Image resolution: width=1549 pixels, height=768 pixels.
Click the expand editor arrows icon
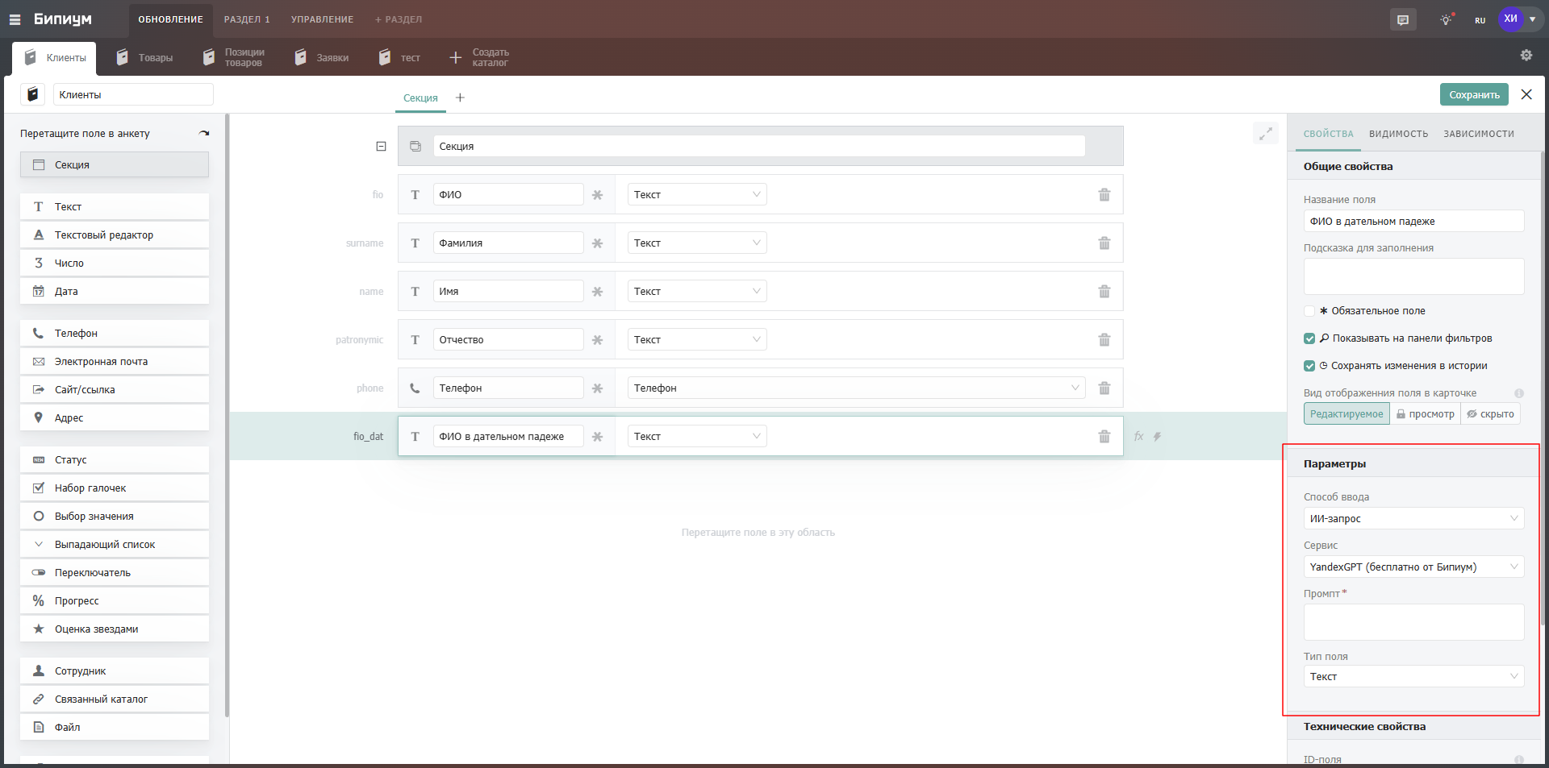(1265, 134)
